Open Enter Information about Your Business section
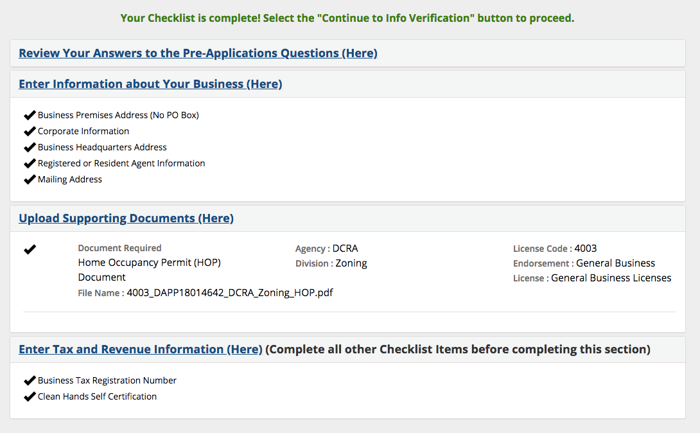700x433 pixels. [150, 84]
